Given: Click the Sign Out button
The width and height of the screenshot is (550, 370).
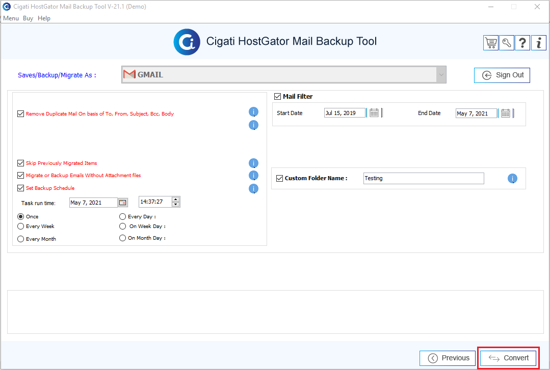Looking at the screenshot, I should [x=502, y=75].
